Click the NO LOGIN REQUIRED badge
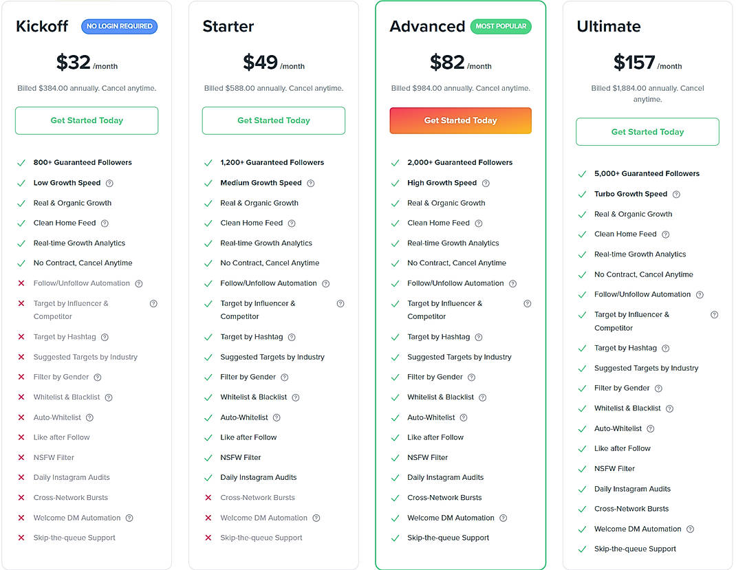Screen dimensions: 736x570 pos(119,25)
